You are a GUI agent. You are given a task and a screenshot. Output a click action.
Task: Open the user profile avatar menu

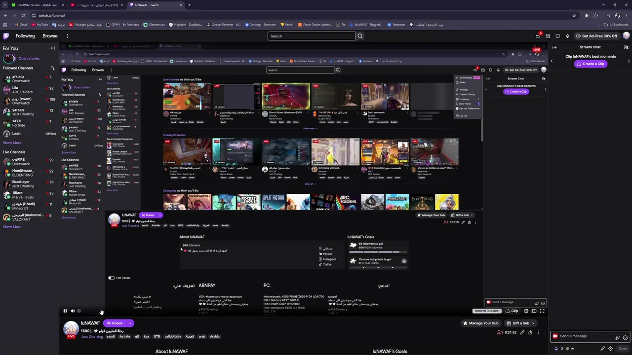[626, 36]
